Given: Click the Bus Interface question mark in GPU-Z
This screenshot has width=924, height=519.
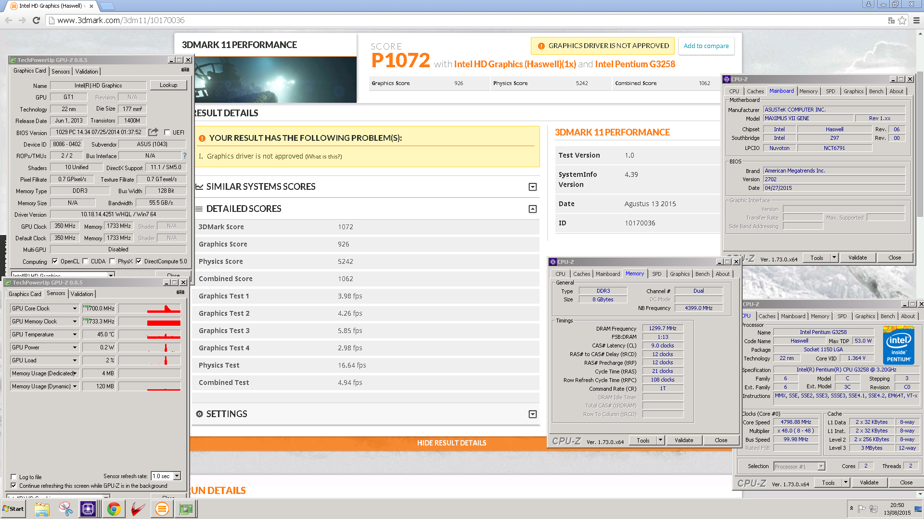Looking at the screenshot, I should tap(185, 155).
